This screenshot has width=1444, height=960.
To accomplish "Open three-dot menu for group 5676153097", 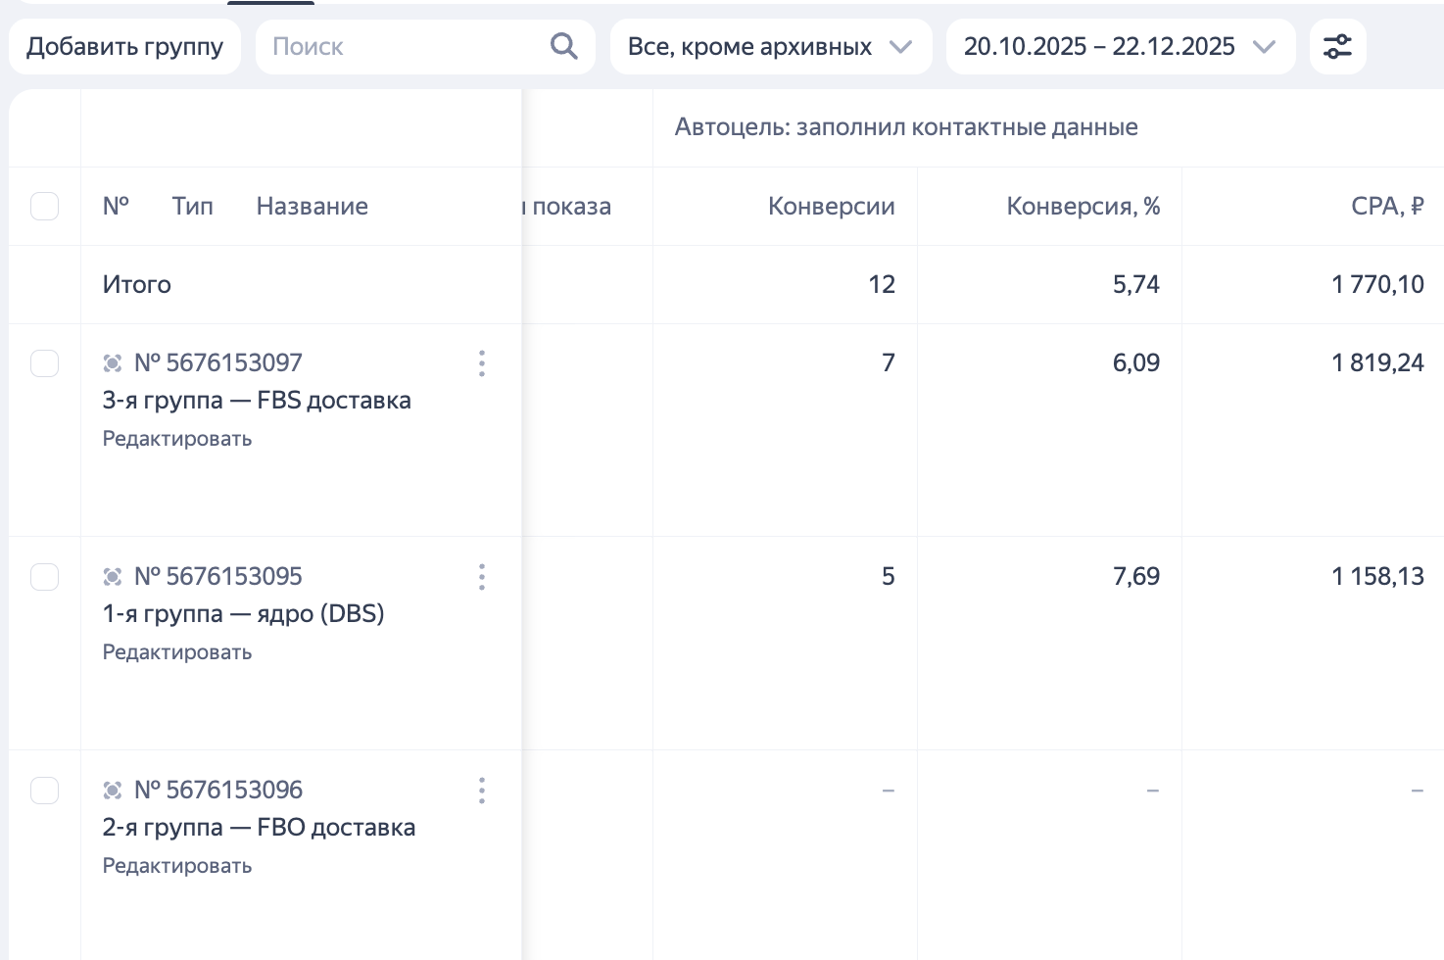I will click(481, 363).
